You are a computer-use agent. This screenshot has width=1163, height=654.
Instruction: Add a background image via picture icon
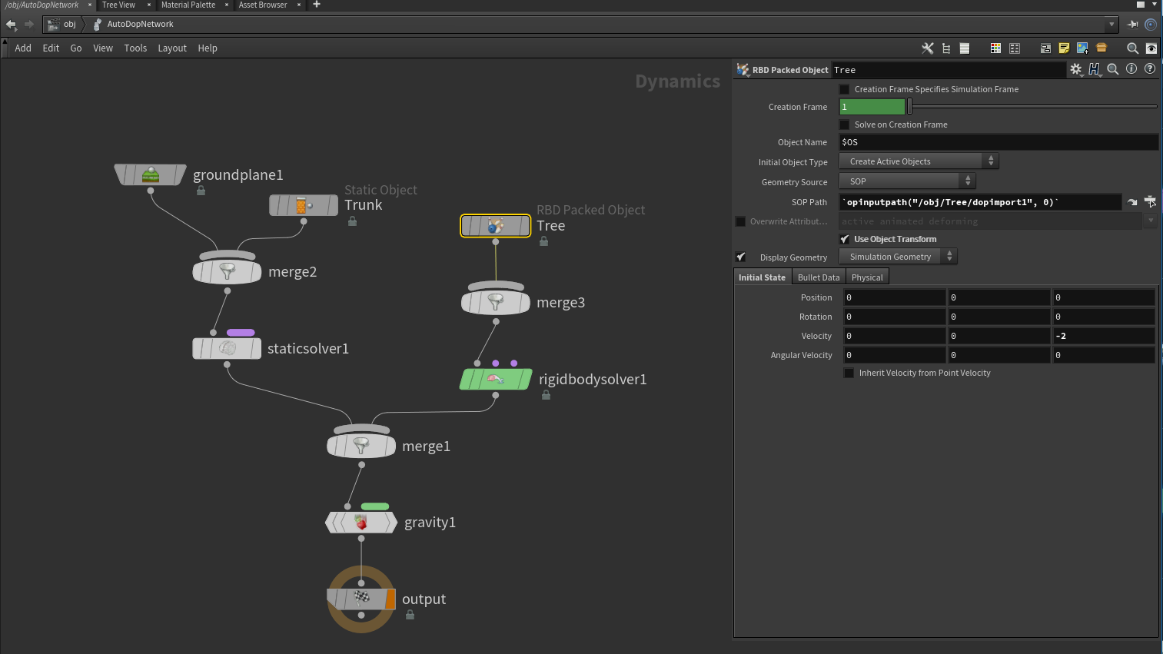(x=1082, y=48)
